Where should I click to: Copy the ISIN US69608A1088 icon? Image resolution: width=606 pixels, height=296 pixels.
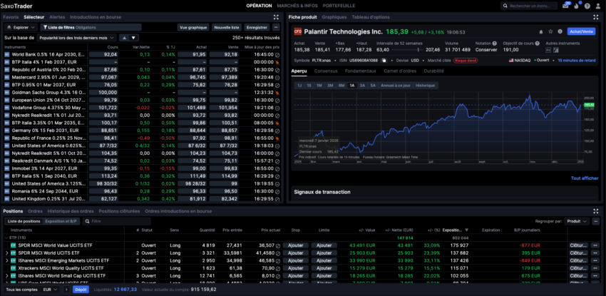pos(384,61)
